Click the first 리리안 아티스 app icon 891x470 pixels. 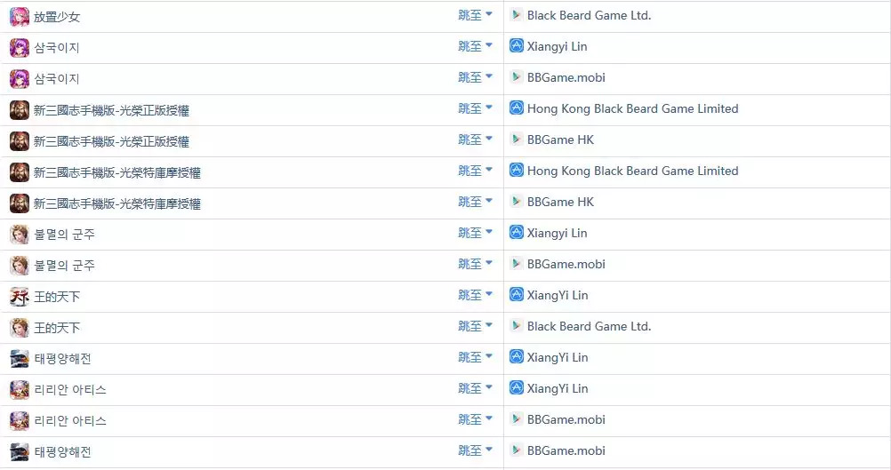pos(20,390)
